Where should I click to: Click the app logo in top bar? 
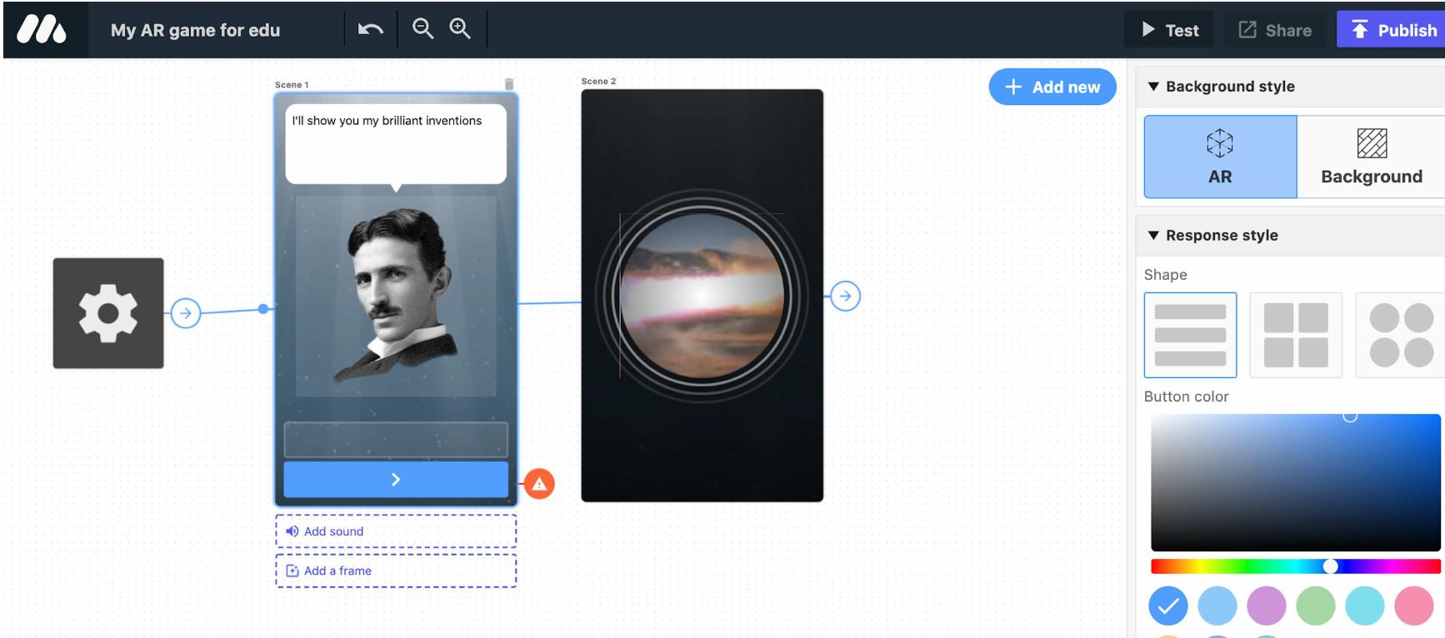(42, 30)
